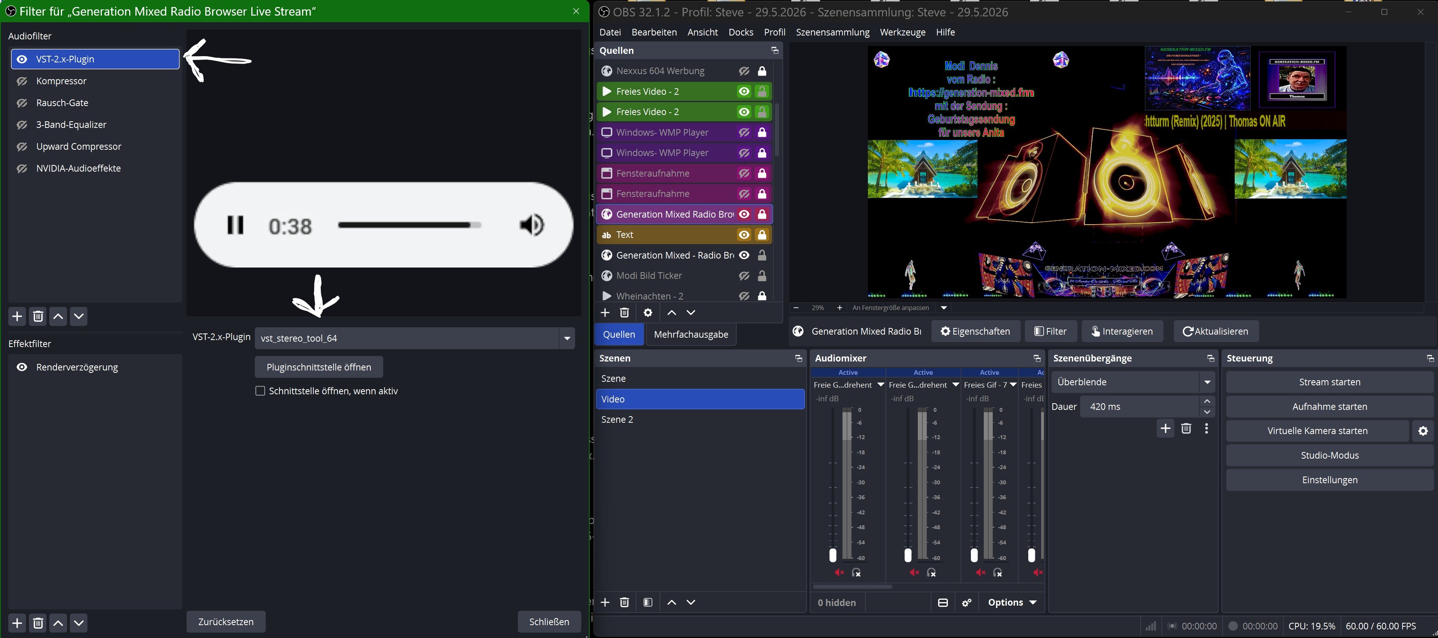Open second Freie G...drehent channel menu arrow
This screenshot has height=638, width=1438.
pyautogui.click(x=955, y=385)
